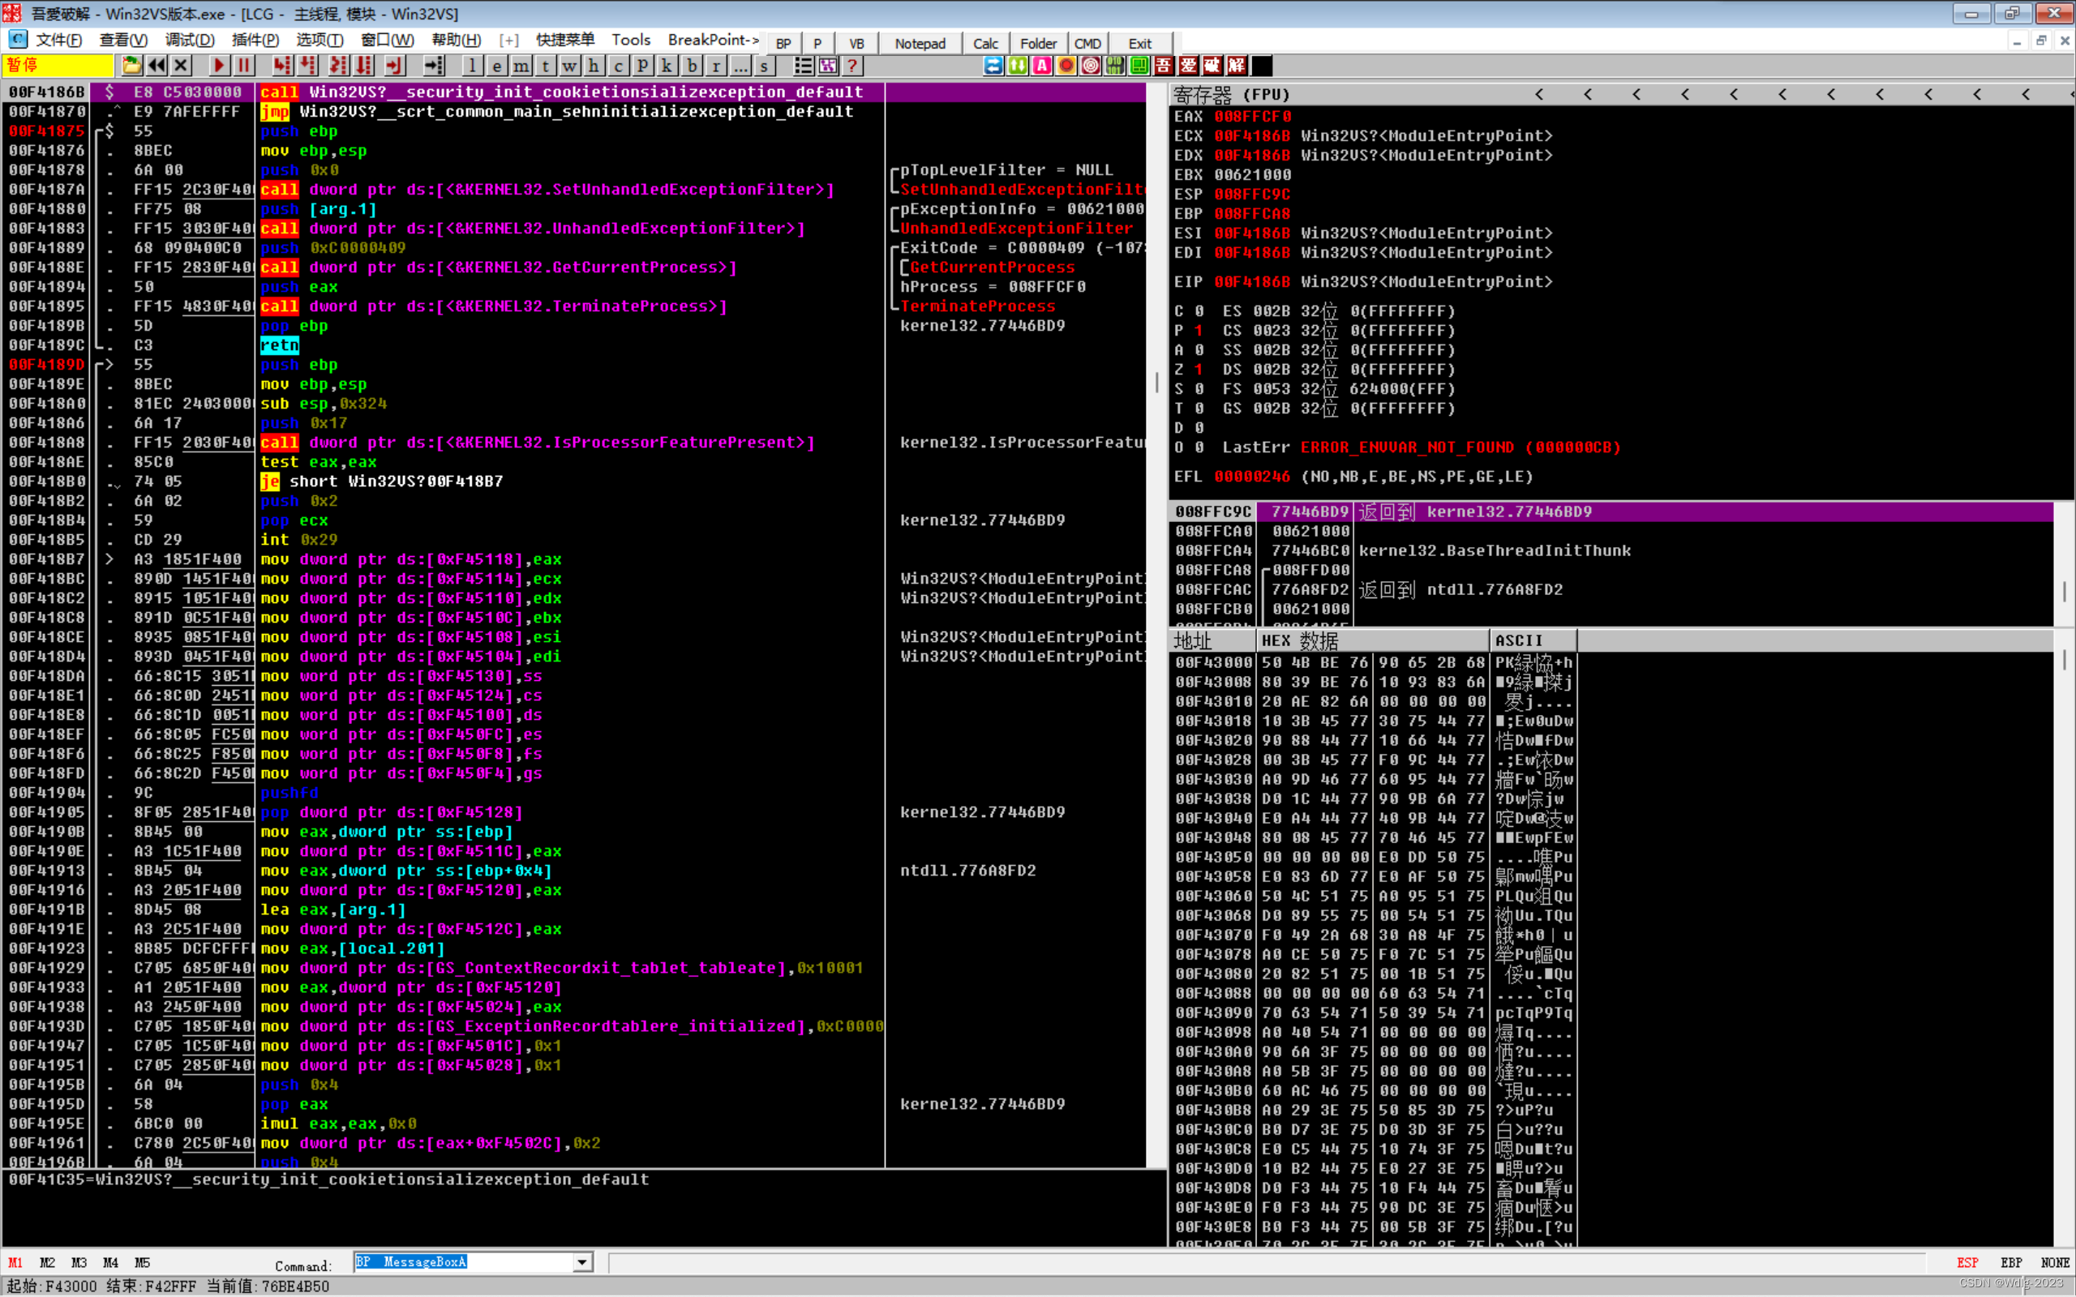Toggle NONE stack addressing mode
2076x1297 pixels.
click(2055, 1263)
